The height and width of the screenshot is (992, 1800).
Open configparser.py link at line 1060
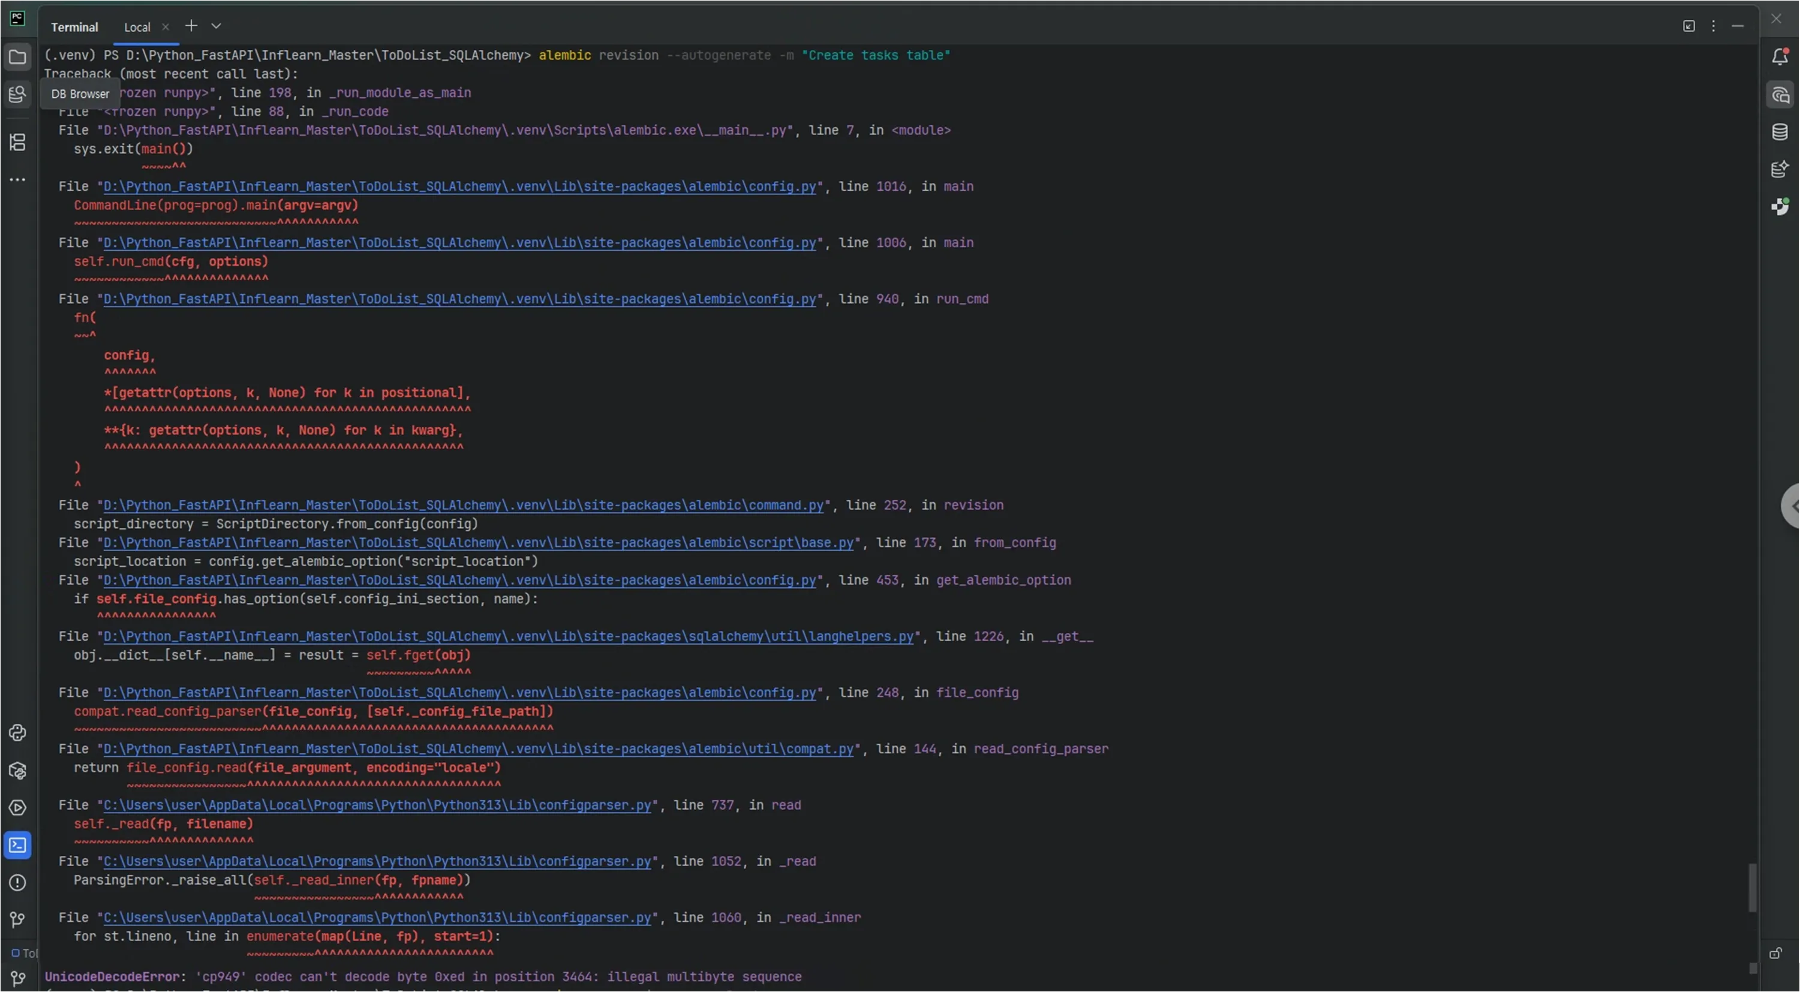[377, 918]
